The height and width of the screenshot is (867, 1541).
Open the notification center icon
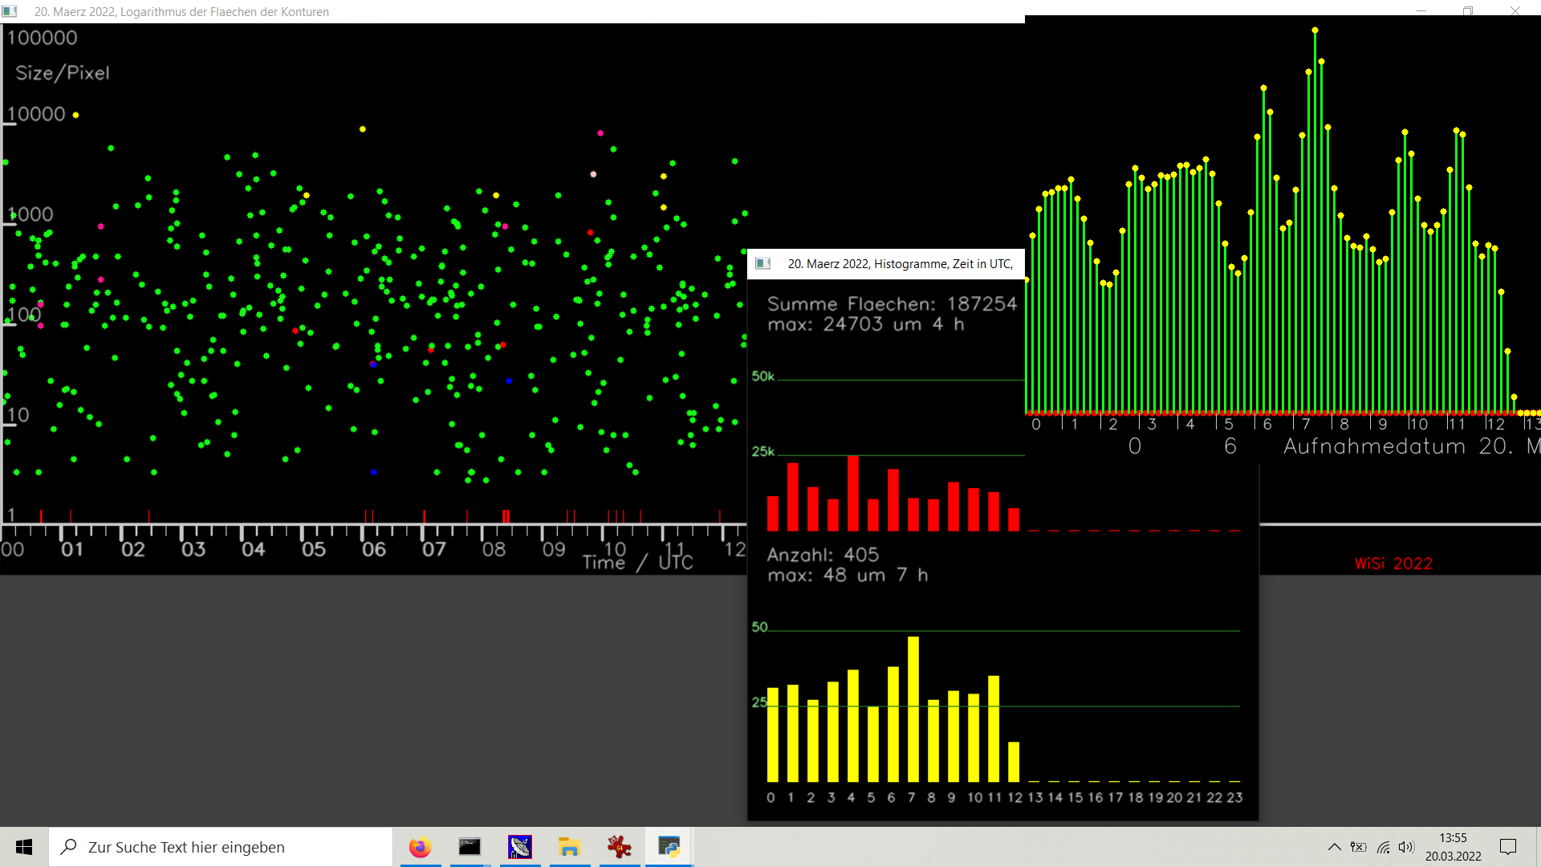(x=1508, y=847)
